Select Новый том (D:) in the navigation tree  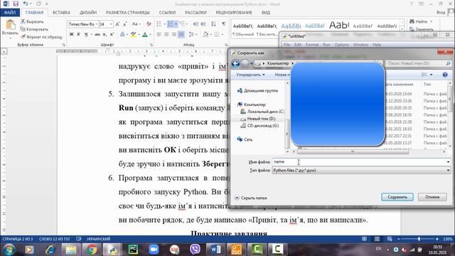[x=258, y=119]
